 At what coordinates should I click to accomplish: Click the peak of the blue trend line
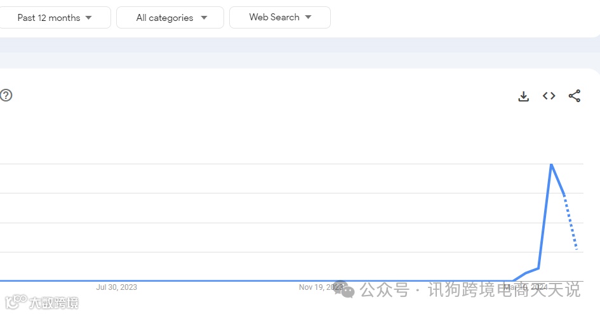point(550,165)
